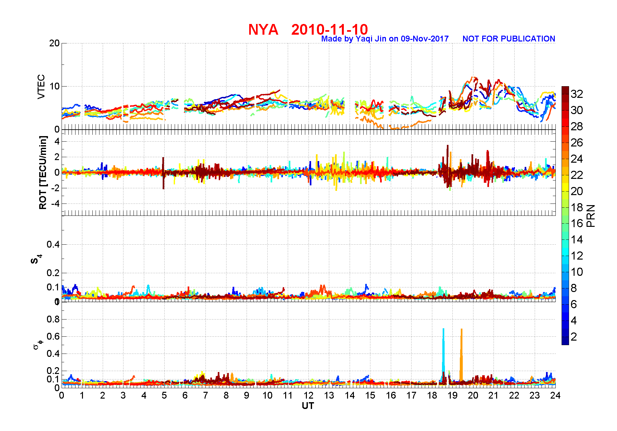Viewport: 617px width, 431px height.
Task: Click PRN colorbar label '10'
Action: [x=577, y=272]
